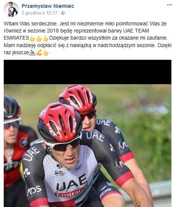Click the author's round profile avatar
Image resolution: width=174 pixels, height=207 pixels.
pyautogui.click(x=11, y=9)
